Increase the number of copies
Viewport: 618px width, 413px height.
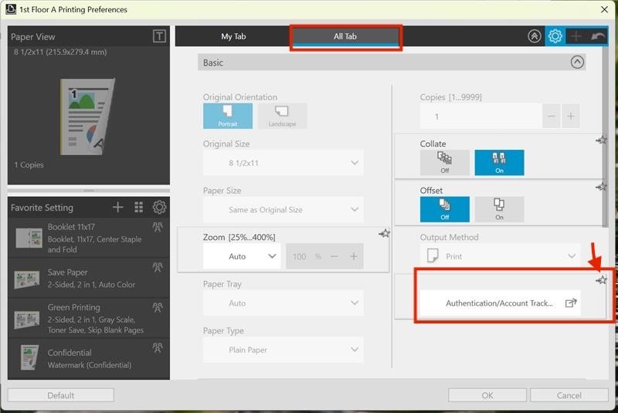point(571,116)
